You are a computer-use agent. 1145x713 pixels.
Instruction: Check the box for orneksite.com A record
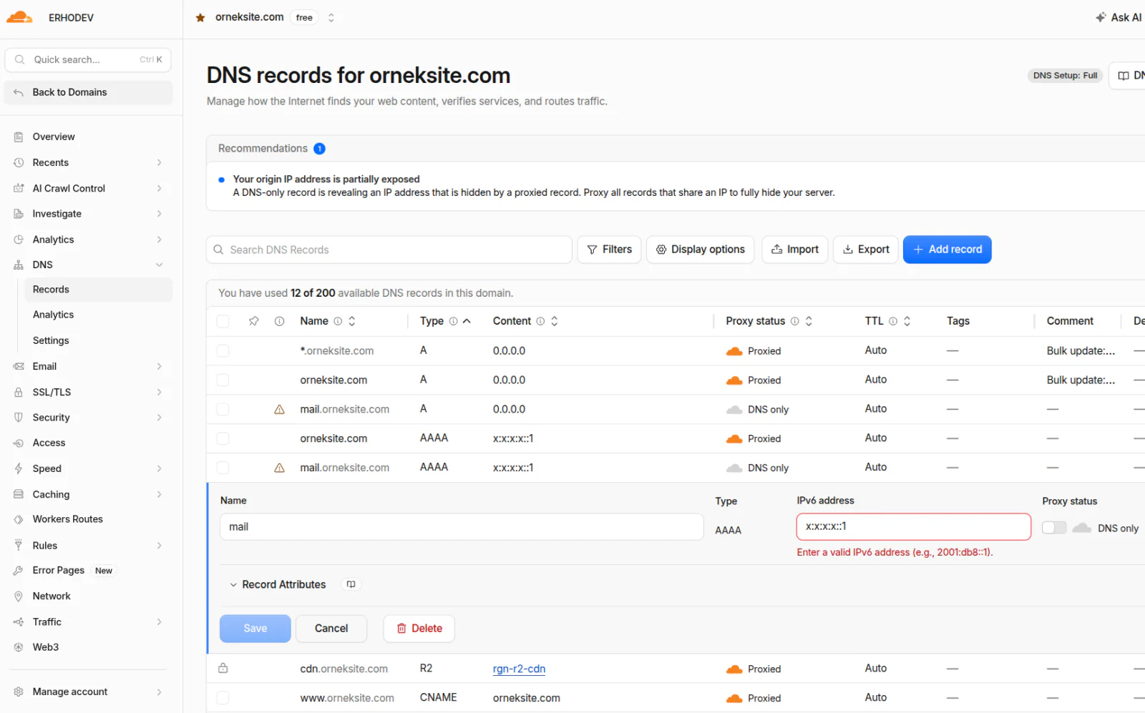coord(223,380)
